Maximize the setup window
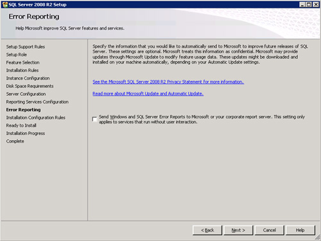321x241 pixels. point(309,4)
